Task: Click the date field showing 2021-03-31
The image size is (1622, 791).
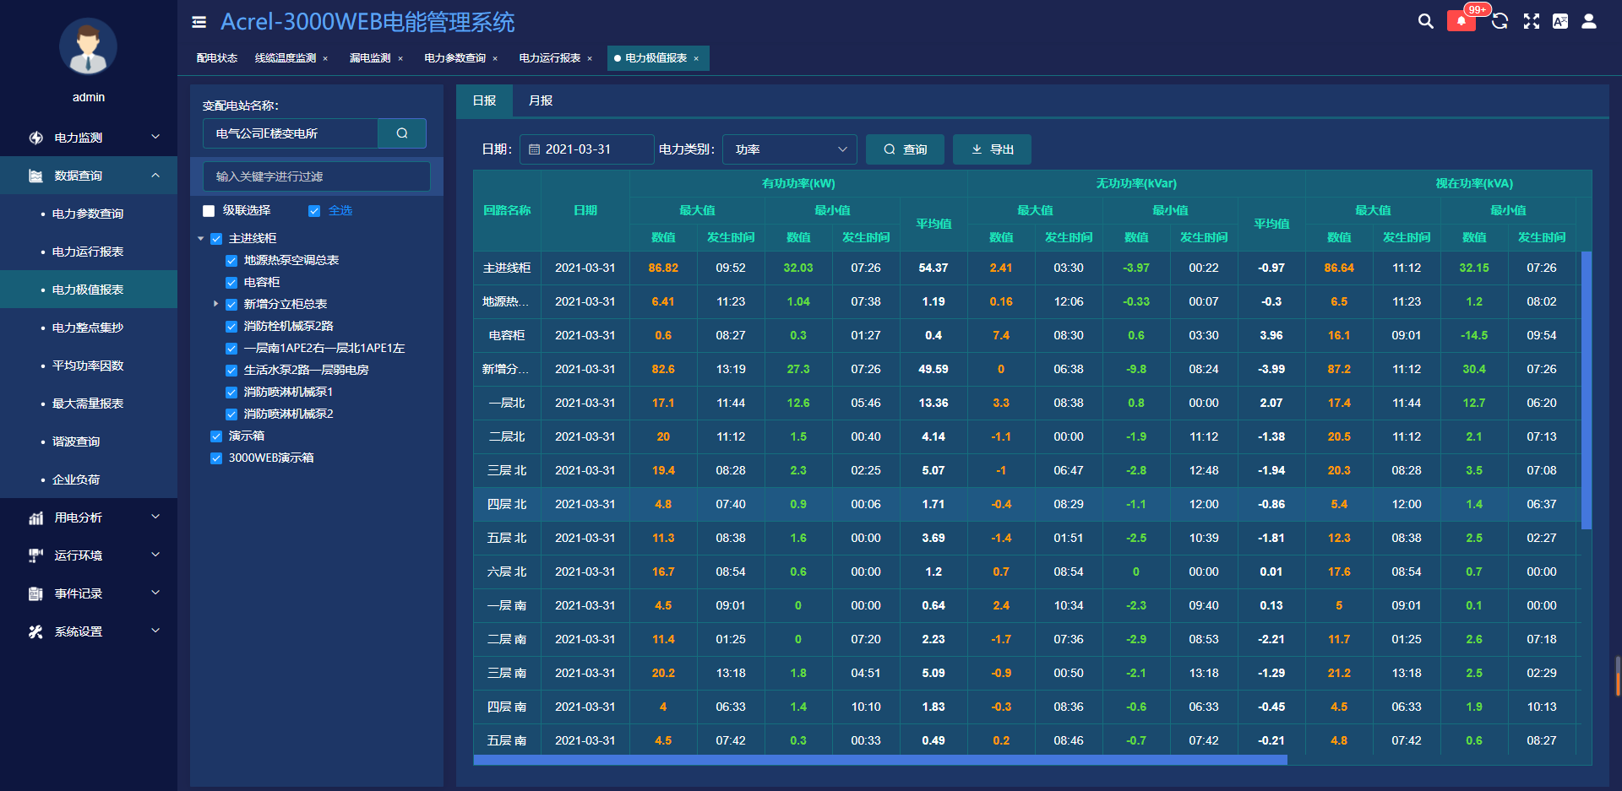Action: pyautogui.click(x=587, y=149)
